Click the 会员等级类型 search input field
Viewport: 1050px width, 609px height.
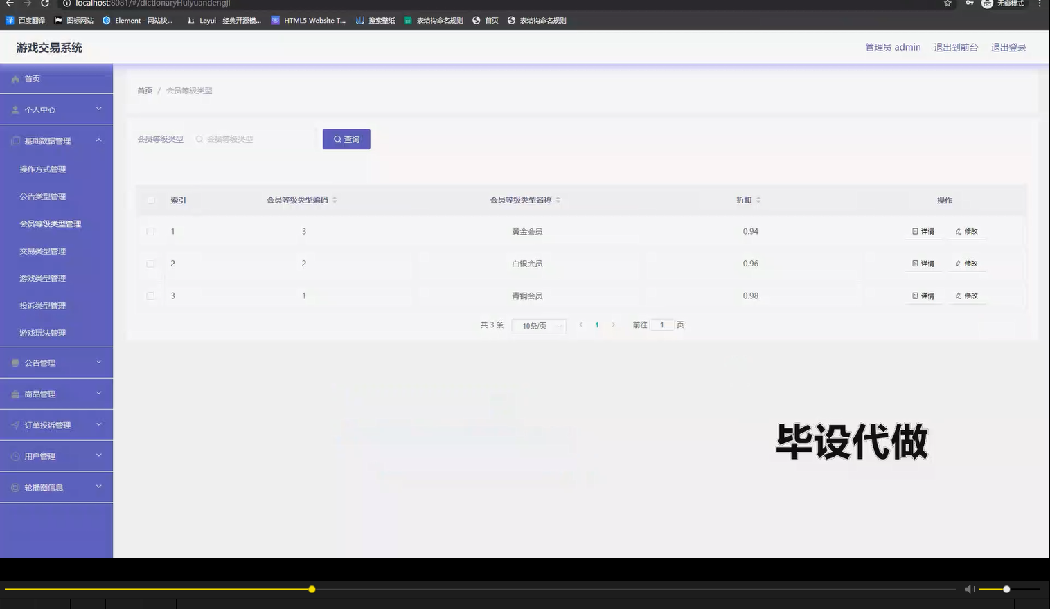(254, 139)
